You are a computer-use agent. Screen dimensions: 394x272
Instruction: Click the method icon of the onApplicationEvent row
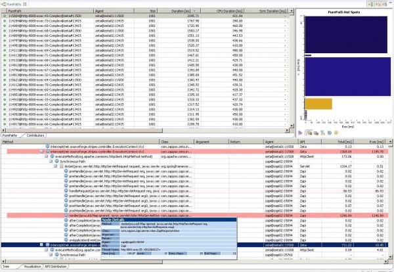(66, 240)
